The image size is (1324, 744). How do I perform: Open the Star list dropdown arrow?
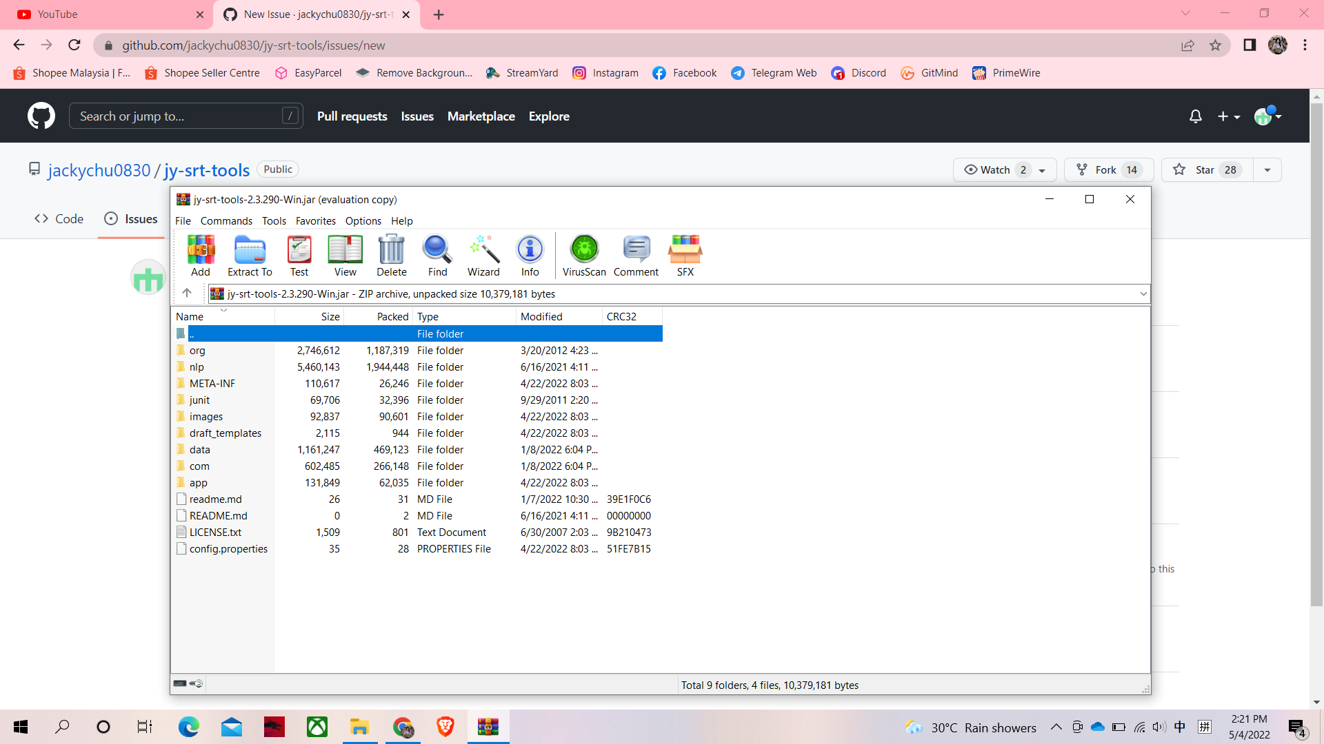1267,170
